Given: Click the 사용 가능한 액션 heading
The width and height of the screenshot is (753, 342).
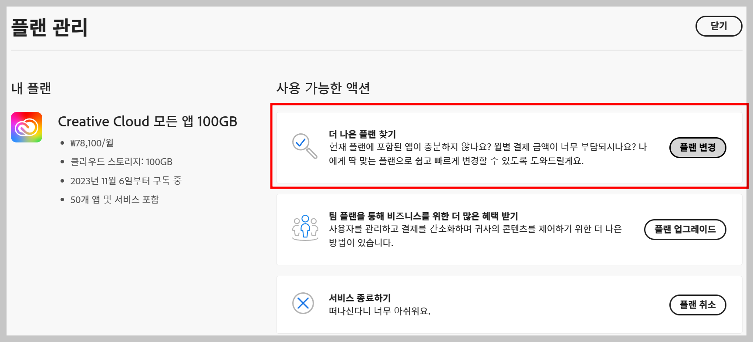Looking at the screenshot, I should pyautogui.click(x=323, y=88).
